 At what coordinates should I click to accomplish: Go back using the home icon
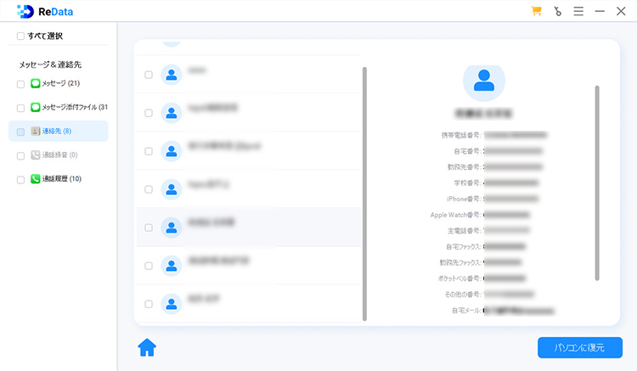[147, 347]
